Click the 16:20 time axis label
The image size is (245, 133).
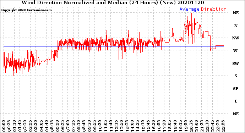tap(154, 126)
